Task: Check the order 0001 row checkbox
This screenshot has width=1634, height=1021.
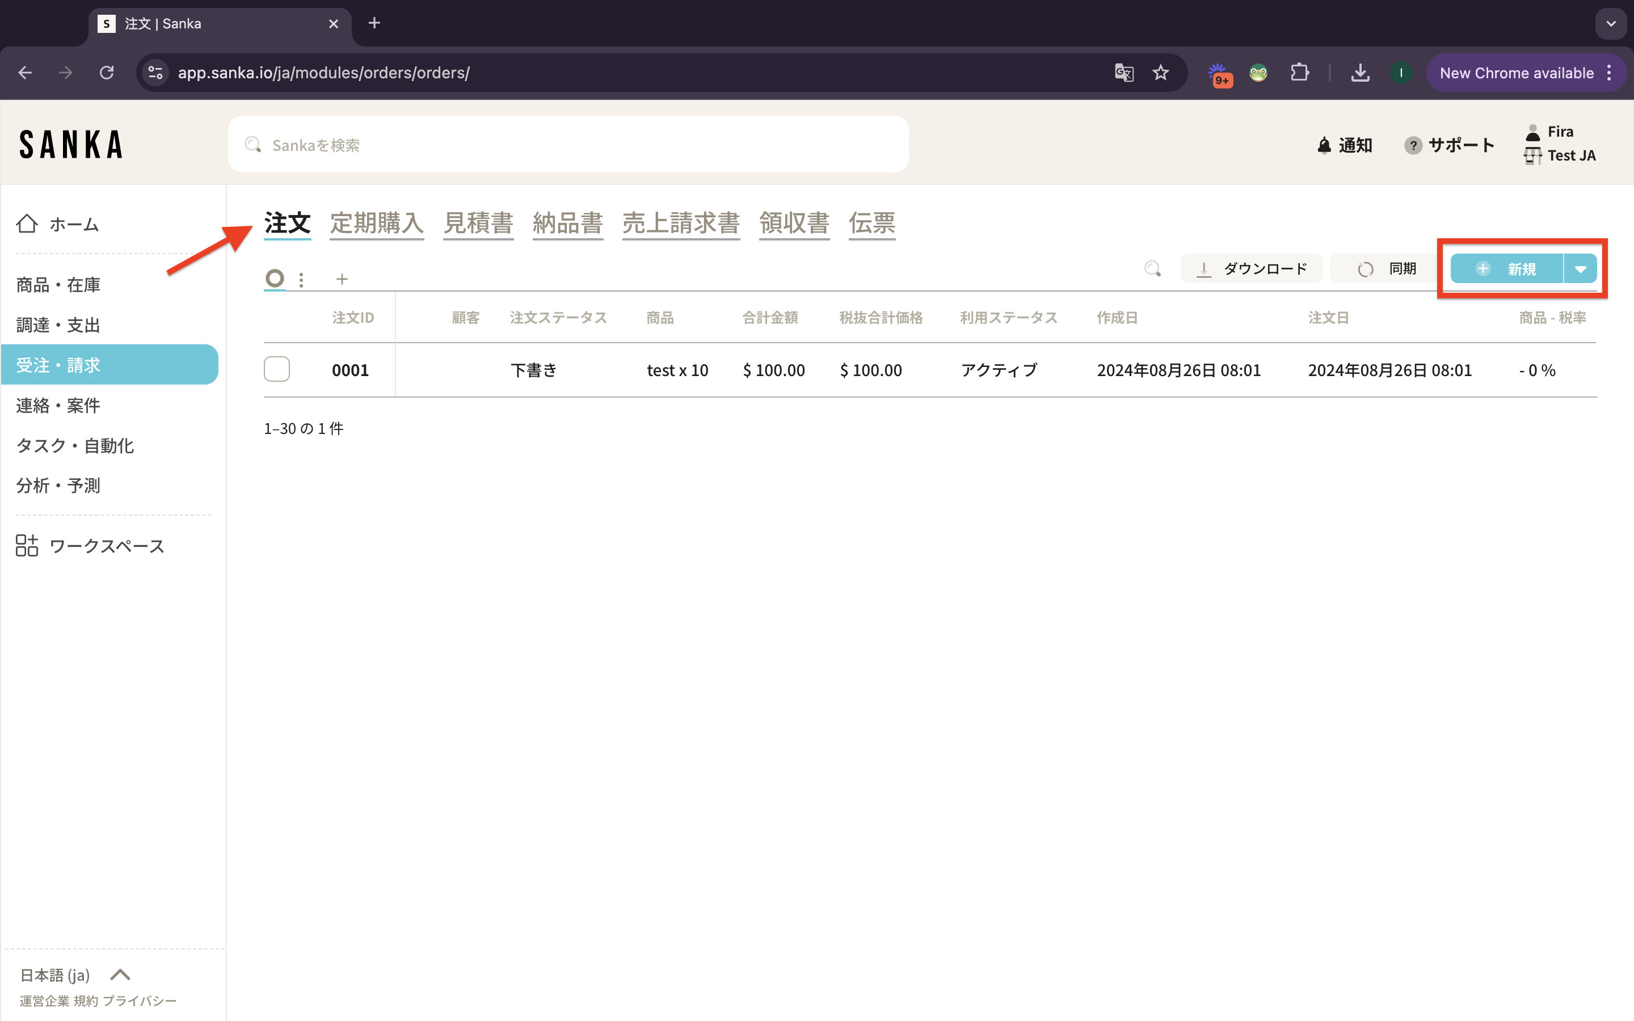Action: pos(277,369)
